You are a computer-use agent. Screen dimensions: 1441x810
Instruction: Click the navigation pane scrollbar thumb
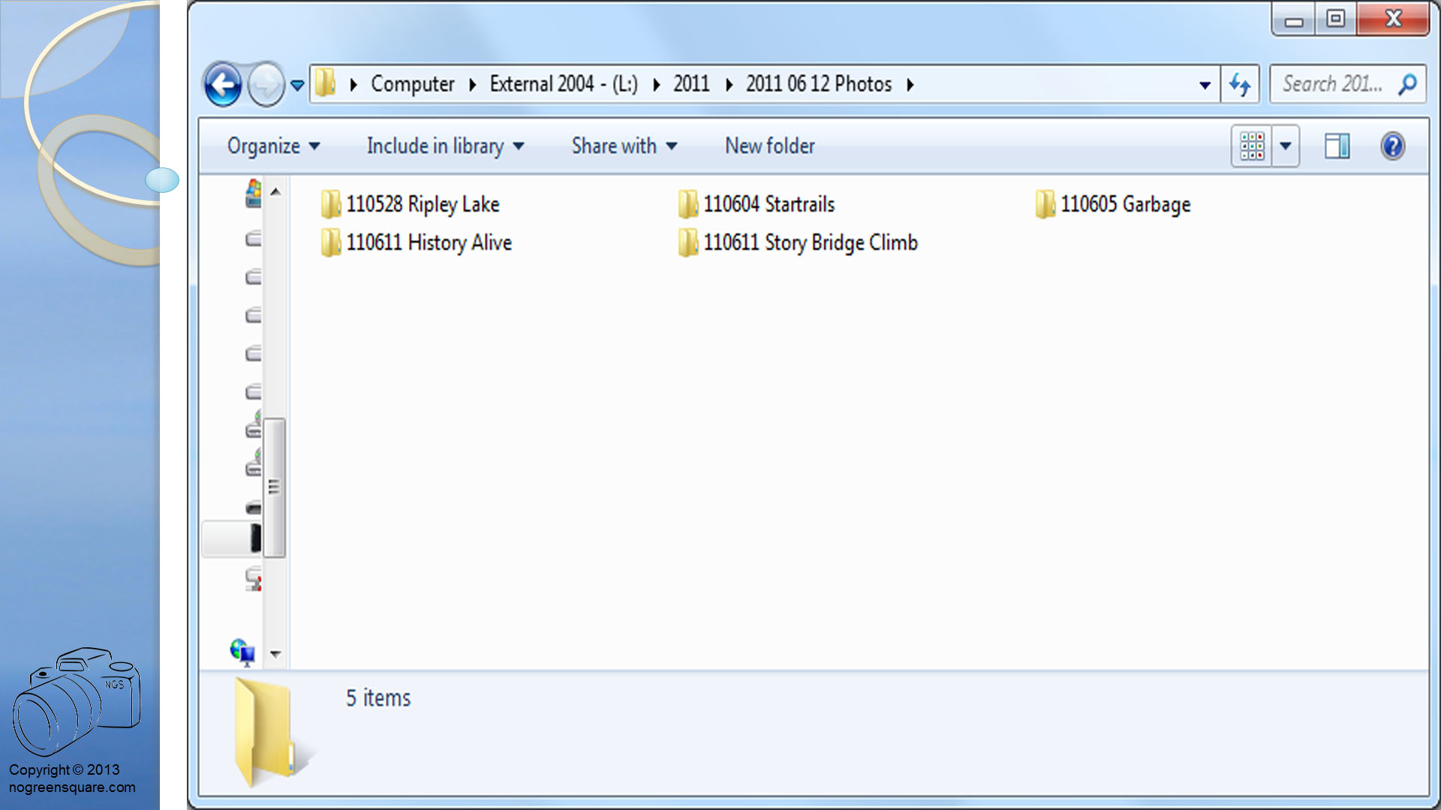tap(274, 487)
